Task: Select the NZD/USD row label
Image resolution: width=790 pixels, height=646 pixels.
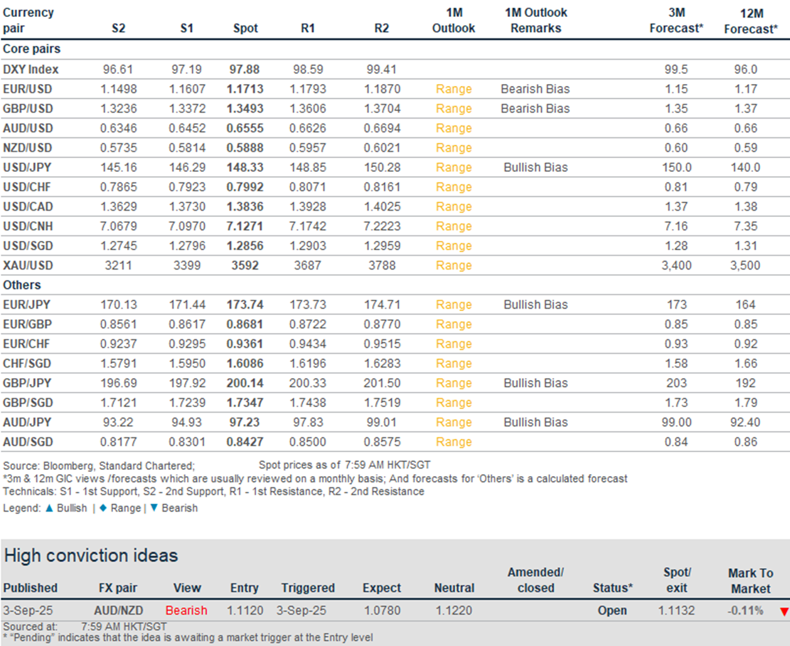Action: pyautogui.click(x=28, y=148)
